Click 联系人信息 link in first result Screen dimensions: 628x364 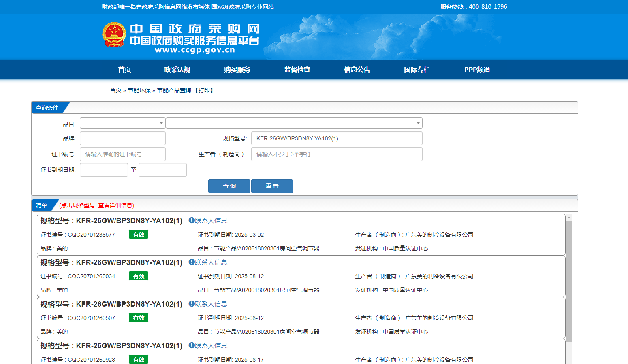coord(211,220)
